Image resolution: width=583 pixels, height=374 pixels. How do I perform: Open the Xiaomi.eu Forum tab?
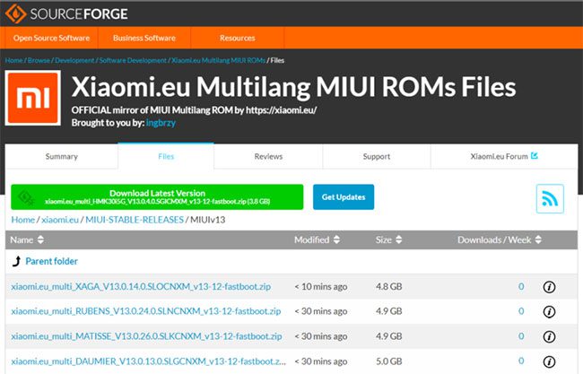click(x=504, y=157)
